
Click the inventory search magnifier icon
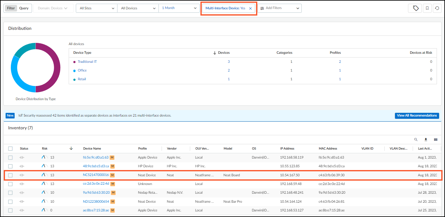tap(416, 140)
